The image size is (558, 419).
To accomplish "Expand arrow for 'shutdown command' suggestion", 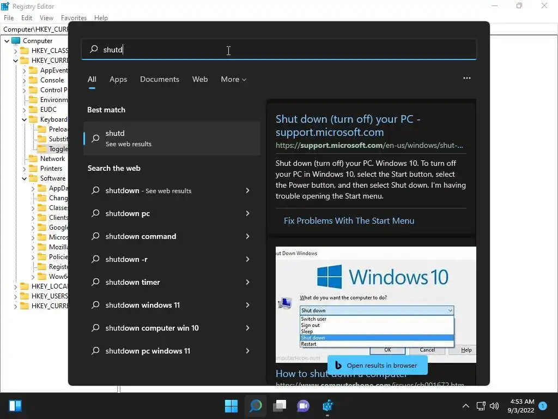I will (248, 236).
